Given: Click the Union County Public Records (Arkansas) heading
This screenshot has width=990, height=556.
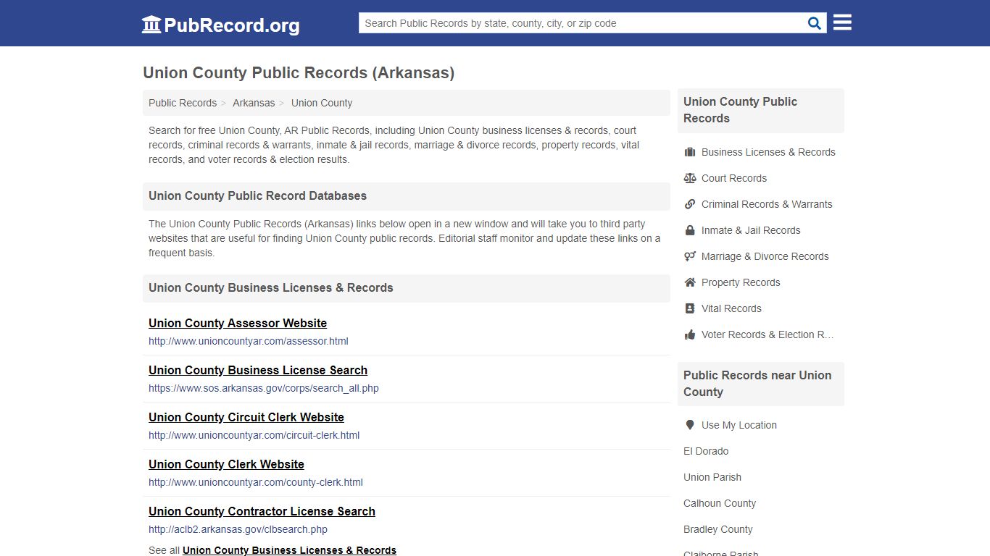Looking at the screenshot, I should pos(299,72).
